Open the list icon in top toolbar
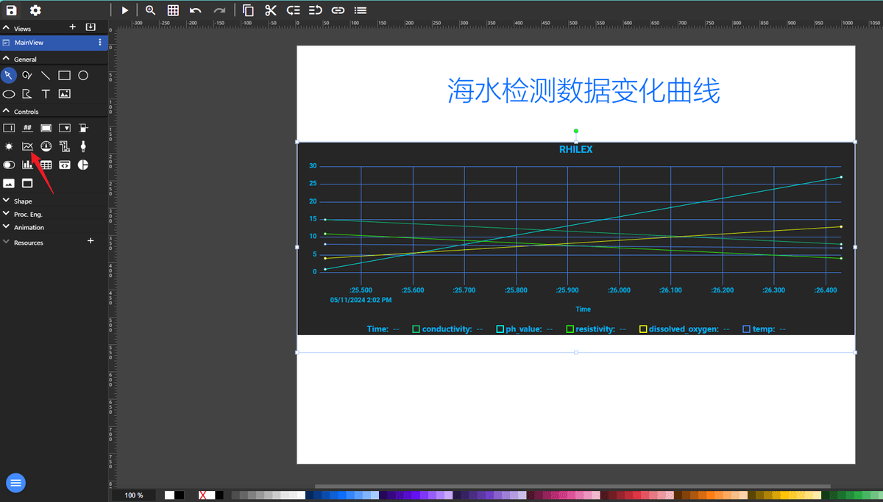Image resolution: width=883 pixels, height=502 pixels. pos(360,10)
